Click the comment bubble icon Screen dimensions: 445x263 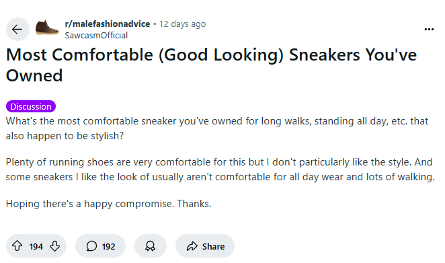[x=91, y=246]
